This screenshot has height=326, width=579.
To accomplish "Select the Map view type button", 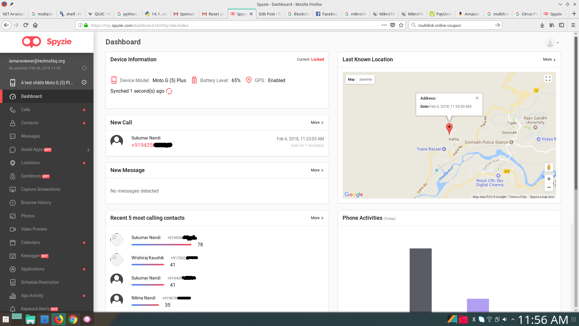I will 351,79.
